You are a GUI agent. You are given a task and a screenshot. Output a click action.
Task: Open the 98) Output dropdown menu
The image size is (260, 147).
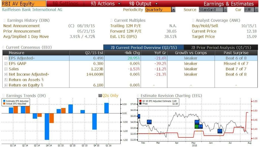143,4
